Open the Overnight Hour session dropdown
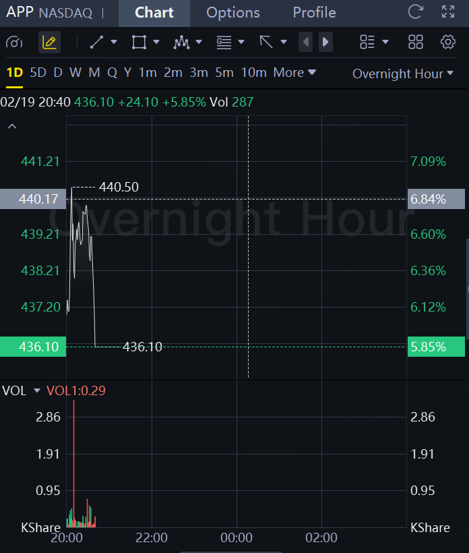The width and height of the screenshot is (469, 553). (x=402, y=74)
